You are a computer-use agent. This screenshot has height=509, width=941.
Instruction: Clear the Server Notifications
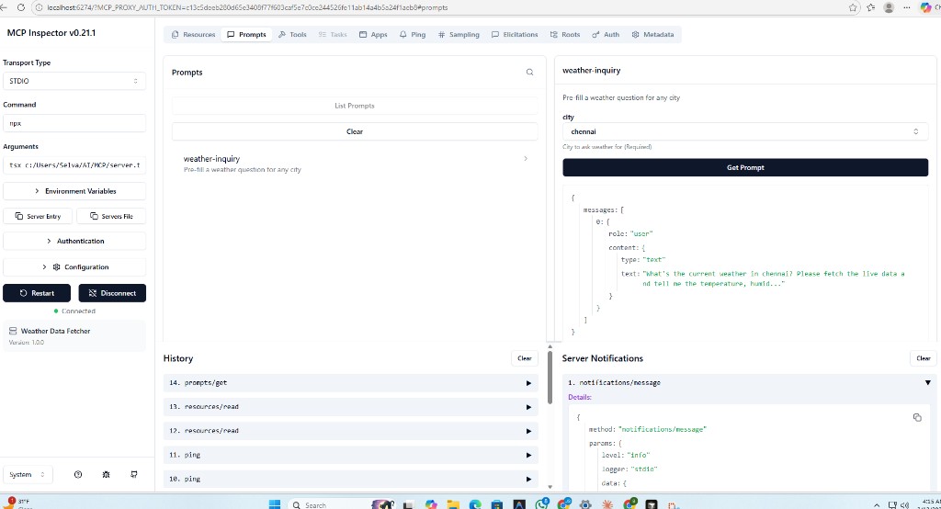(923, 358)
